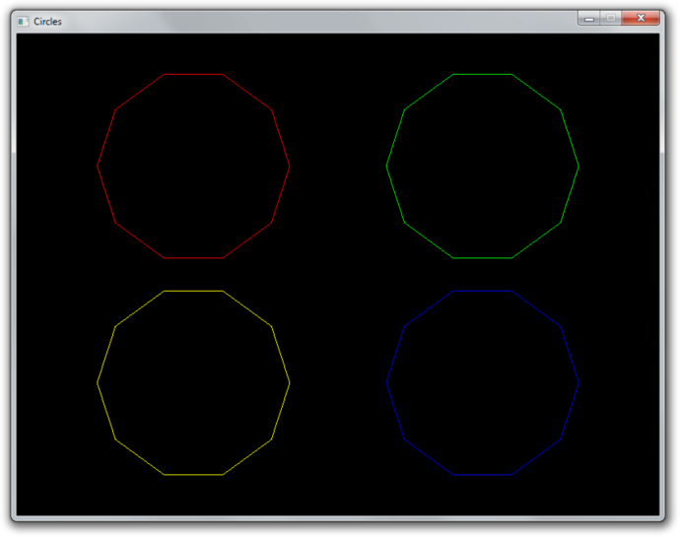This screenshot has width=680, height=537.
Task: Close the Circles window
Action: [x=641, y=18]
